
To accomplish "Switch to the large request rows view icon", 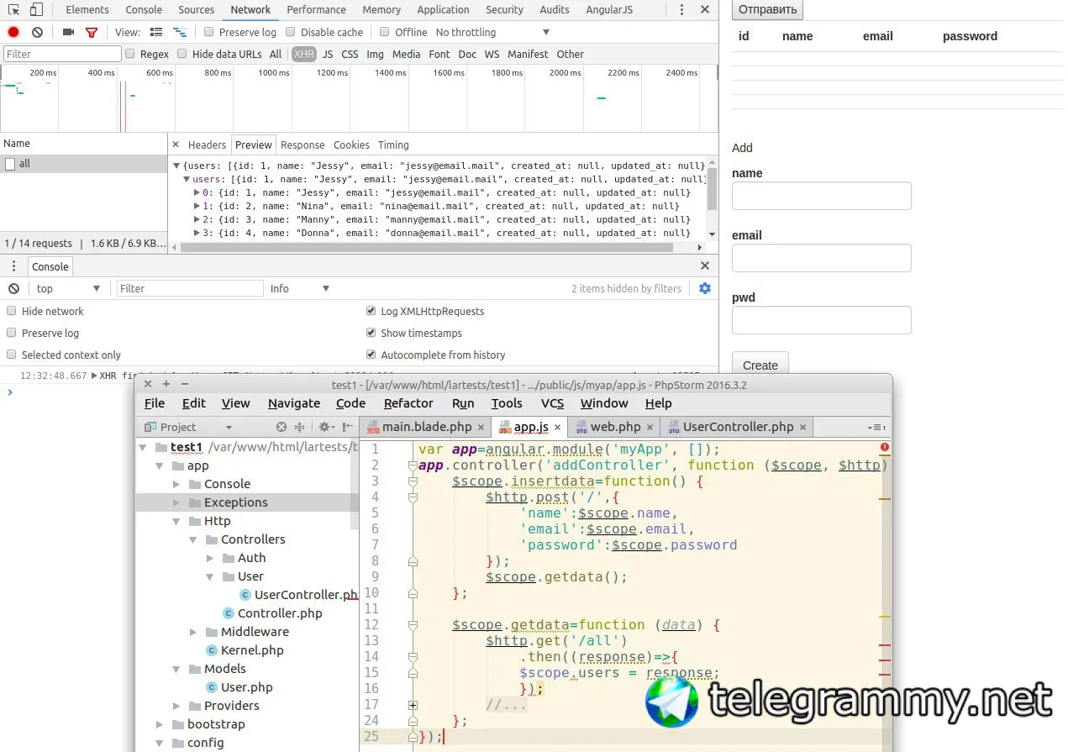I will pos(156,32).
